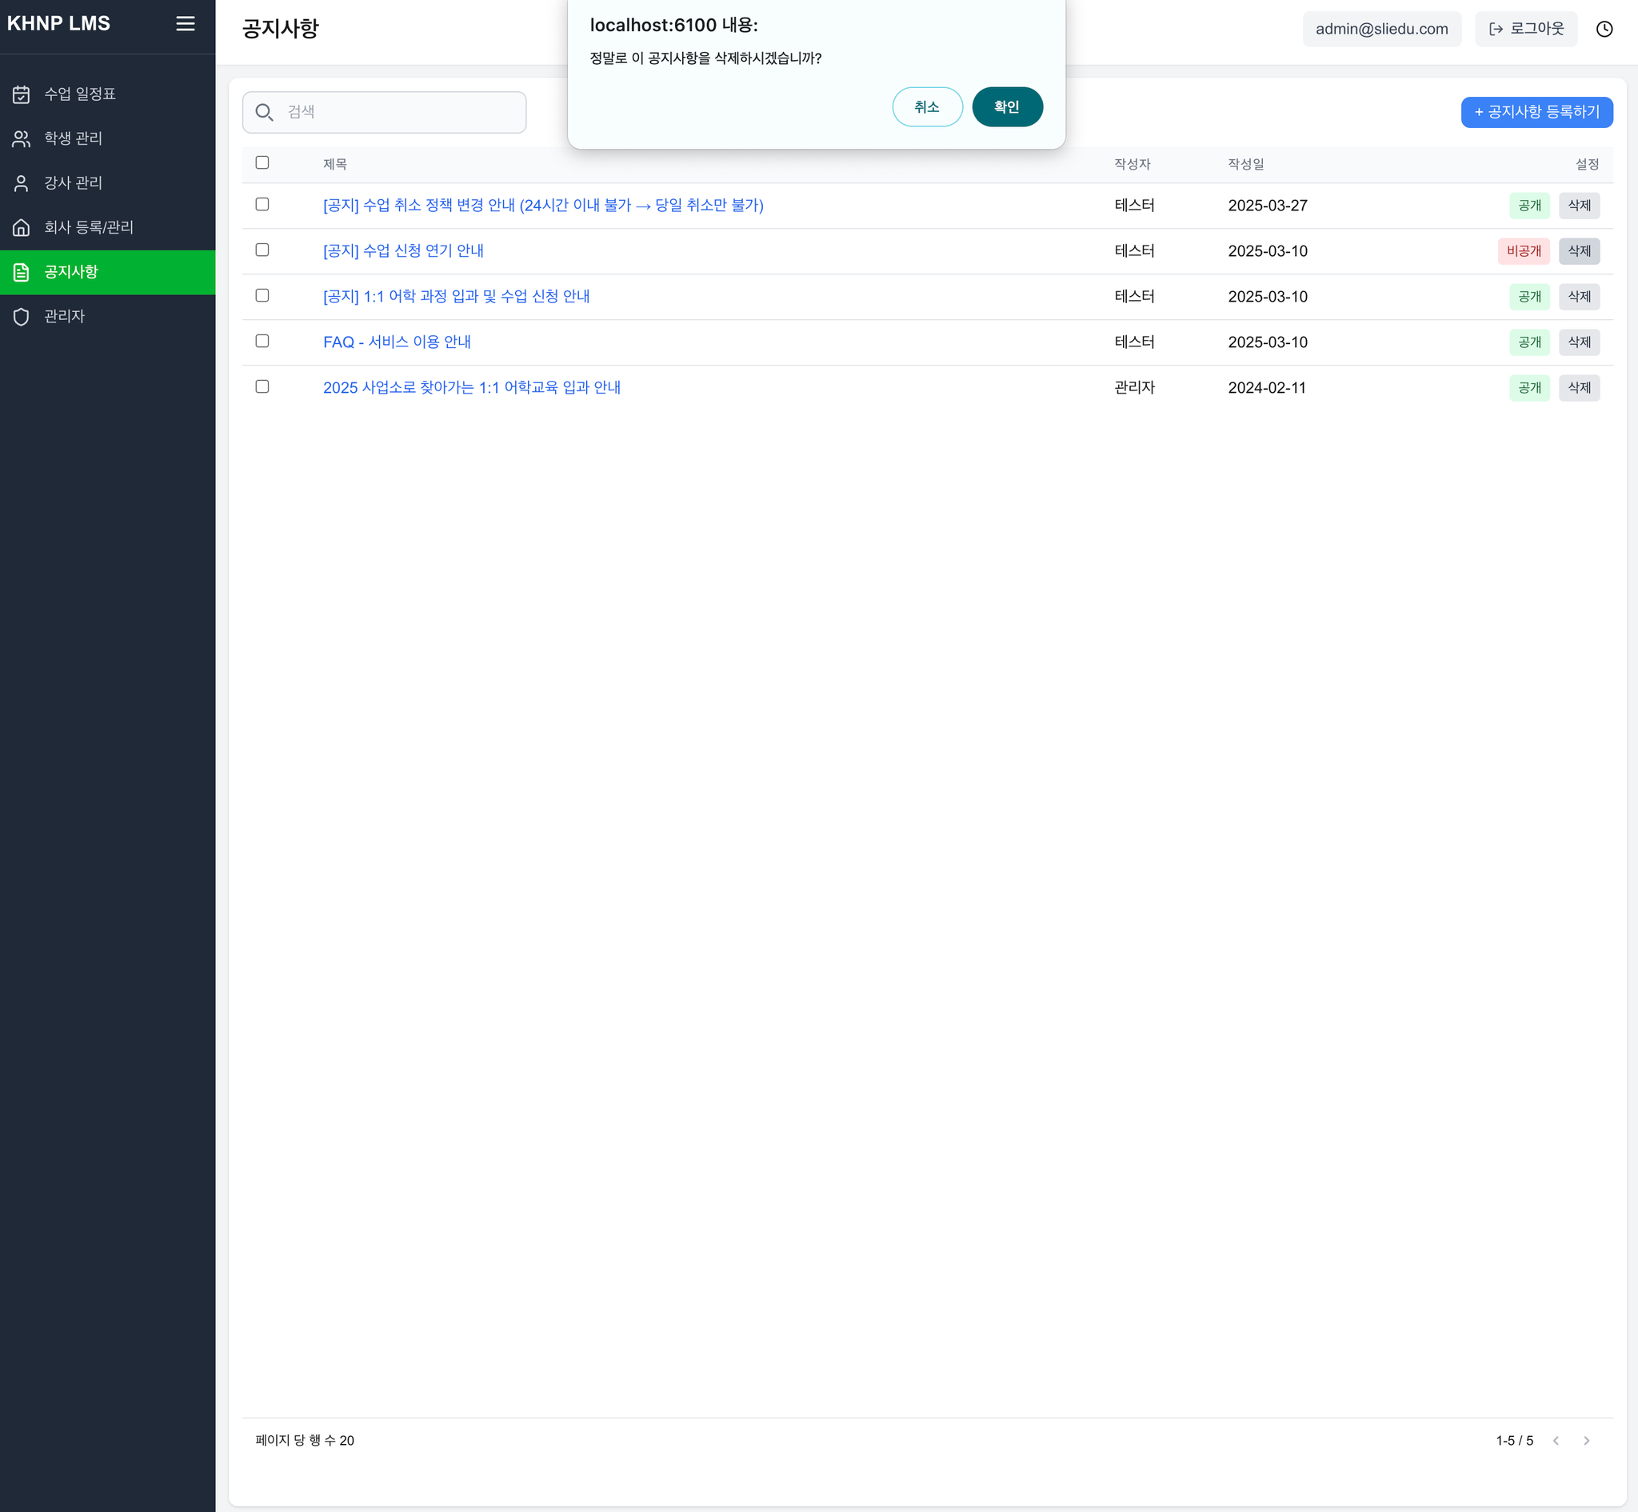The image size is (1638, 1512).
Task: Click 삭제 for 수업 취소 정책 변경 row
Action: [1579, 206]
